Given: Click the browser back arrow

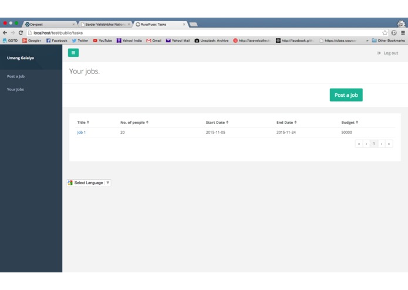Looking at the screenshot, I should click(5, 33).
